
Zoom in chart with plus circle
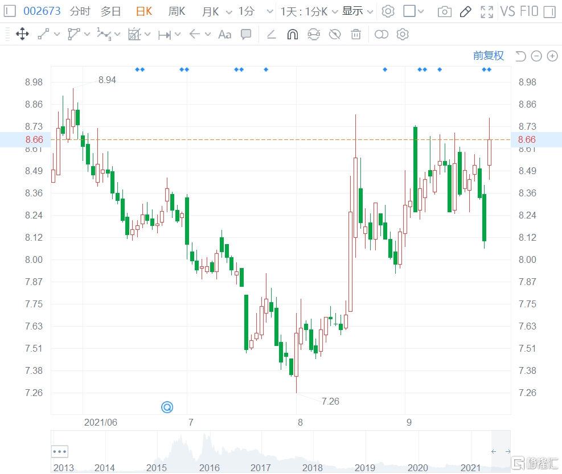552,56
